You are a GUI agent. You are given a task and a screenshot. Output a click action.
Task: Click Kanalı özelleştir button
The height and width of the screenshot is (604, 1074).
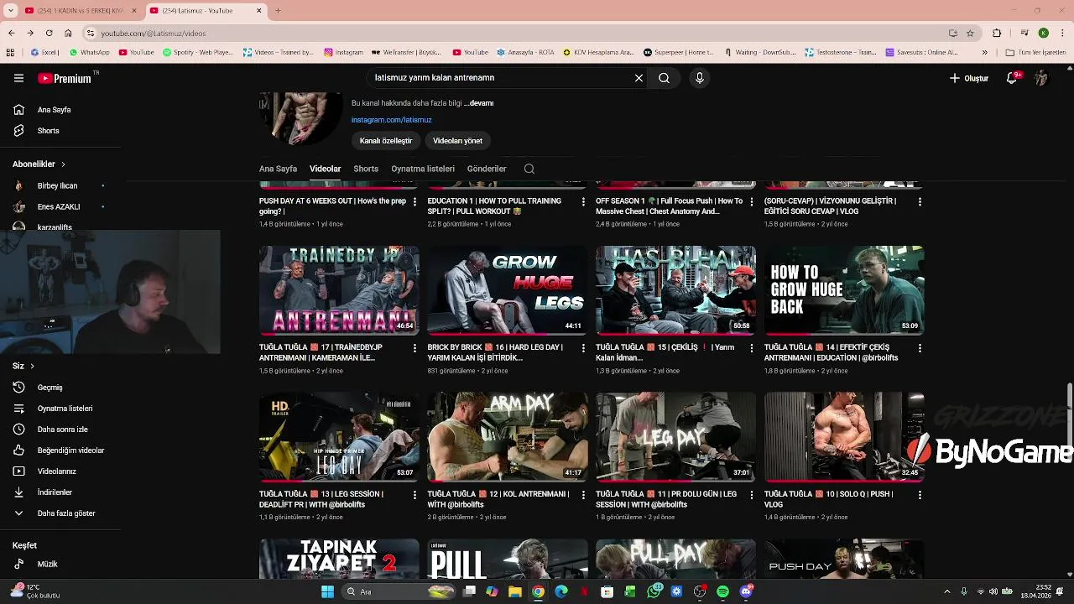(x=386, y=141)
